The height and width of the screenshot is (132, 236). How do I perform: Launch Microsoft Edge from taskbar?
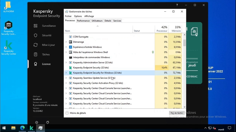click(22, 128)
